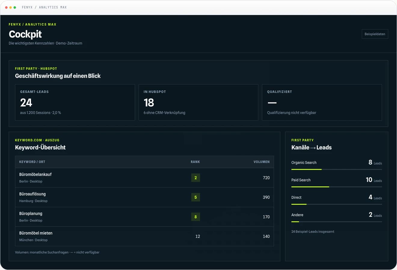Click the RANK column header
The height and width of the screenshot is (270, 397).
195,162
